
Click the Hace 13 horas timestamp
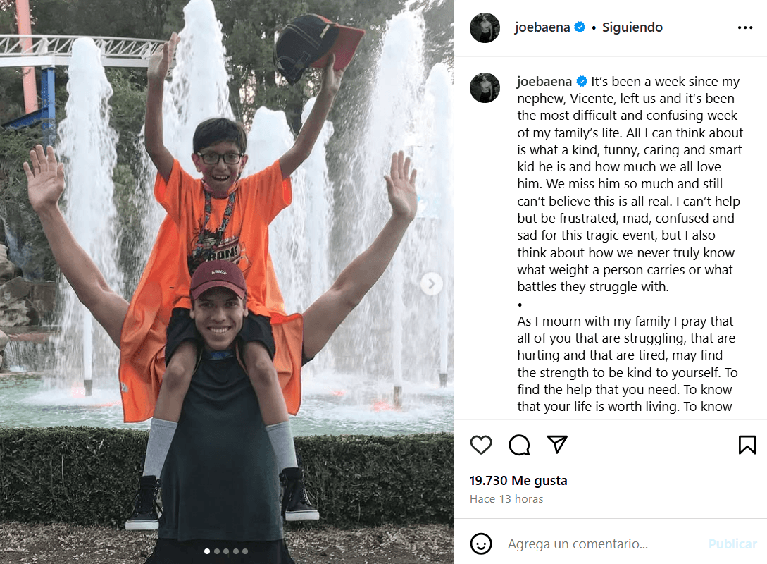coord(506,499)
